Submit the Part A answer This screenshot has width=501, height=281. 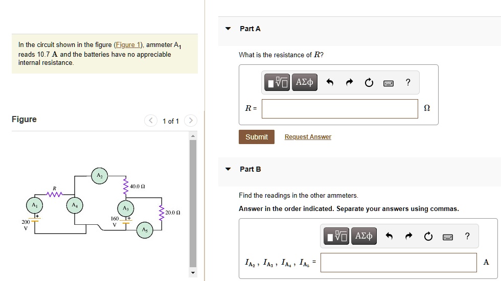(256, 137)
